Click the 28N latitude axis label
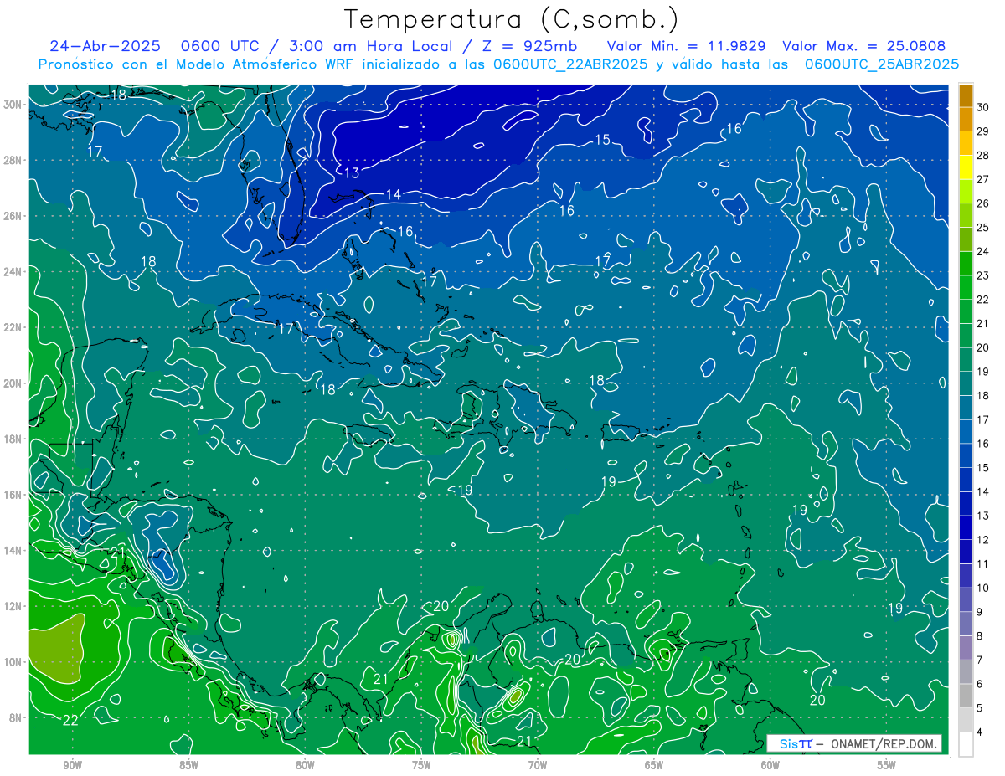This screenshot has width=1005, height=776. coord(14,160)
